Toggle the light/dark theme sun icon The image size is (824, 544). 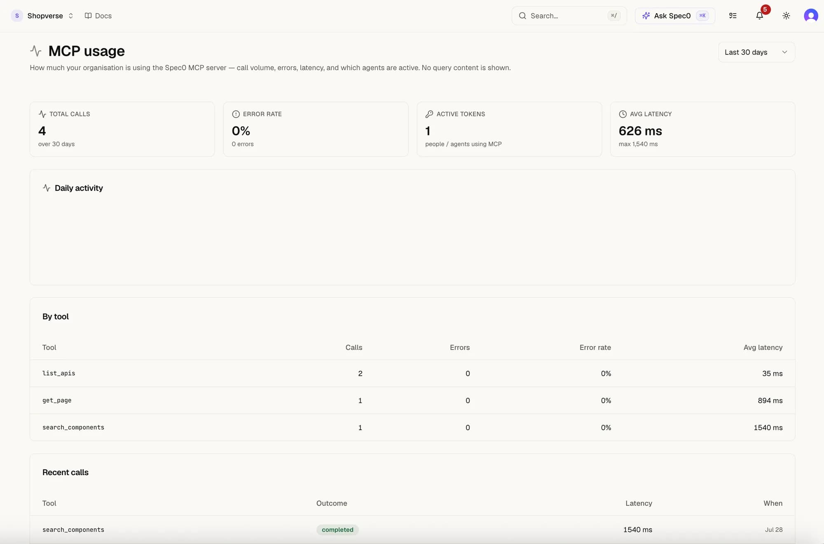click(786, 16)
